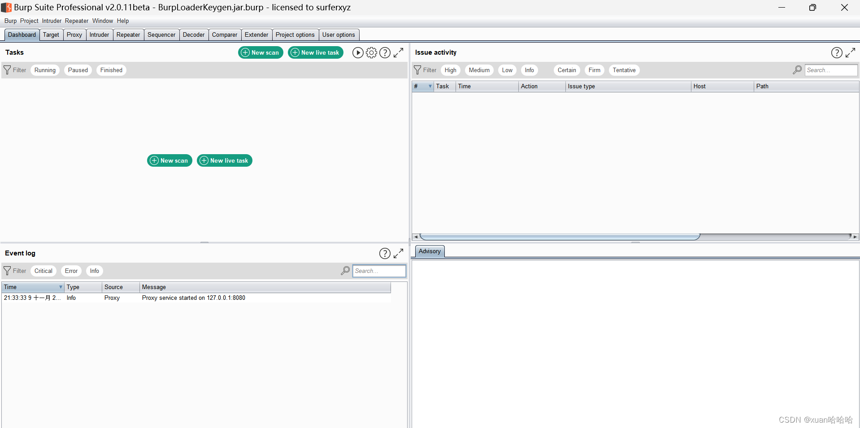This screenshot has height=428, width=860.
Task: Click New scan in Tasks header
Action: (x=261, y=53)
